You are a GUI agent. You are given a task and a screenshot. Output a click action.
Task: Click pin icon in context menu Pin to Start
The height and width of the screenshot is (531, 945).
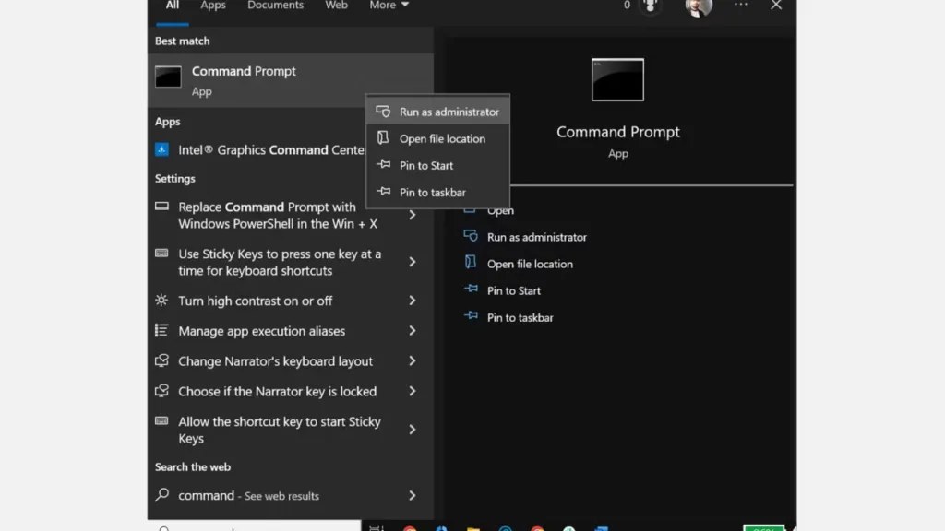pos(383,164)
